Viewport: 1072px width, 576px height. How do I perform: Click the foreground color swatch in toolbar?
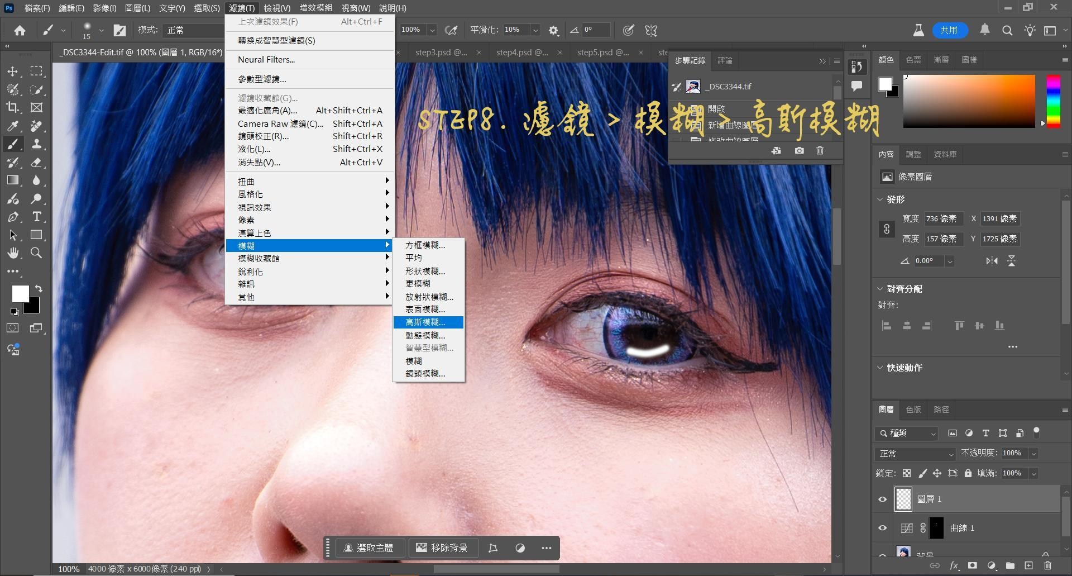click(20, 294)
